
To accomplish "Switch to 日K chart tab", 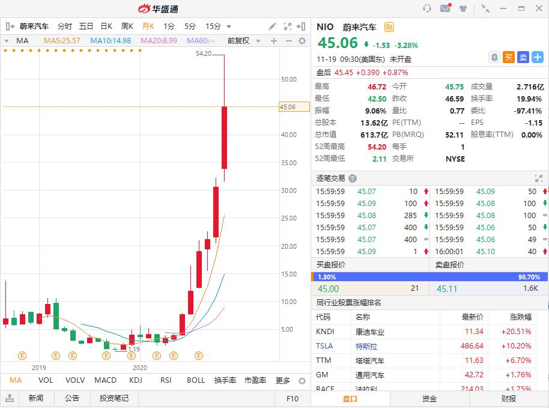I will click(106, 26).
